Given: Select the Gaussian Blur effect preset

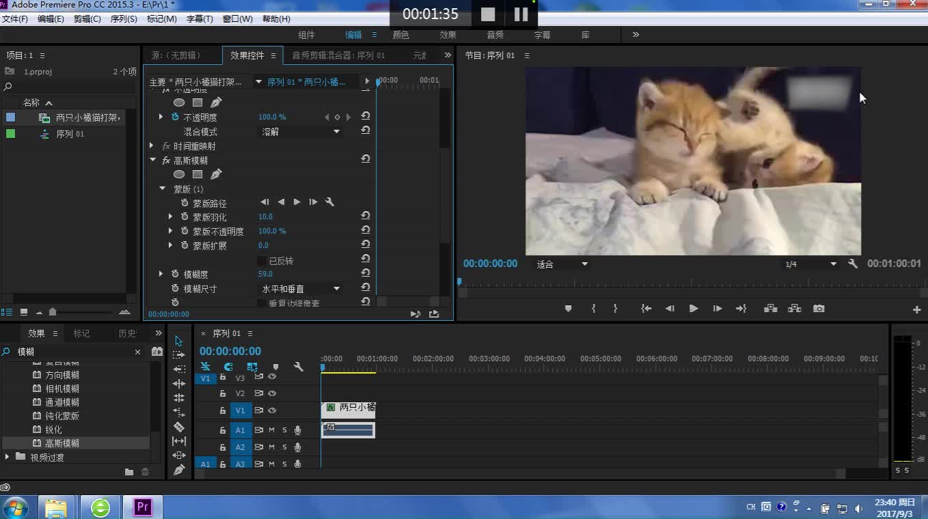Looking at the screenshot, I should pyautogui.click(x=62, y=443).
